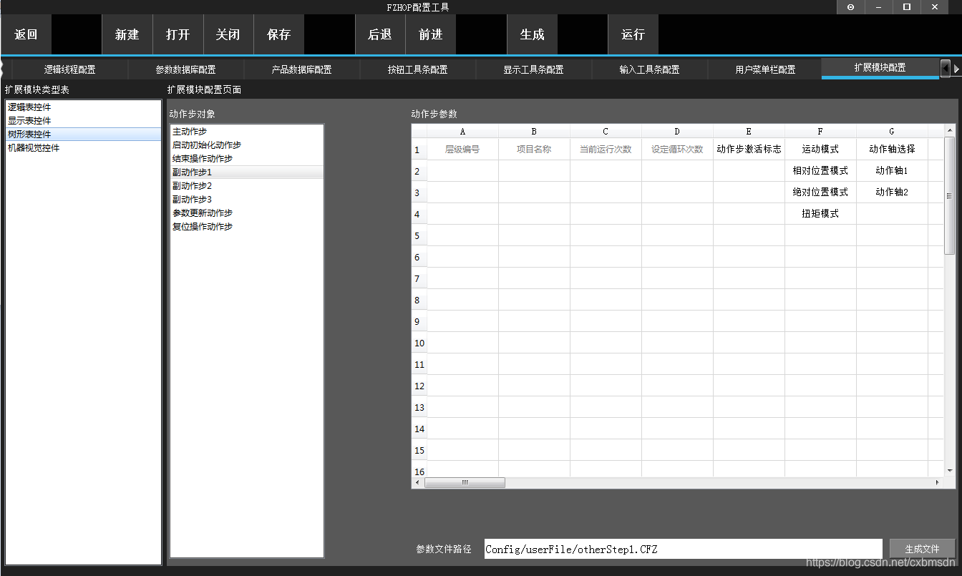Click the 动作轴1 cell

pyautogui.click(x=892, y=171)
